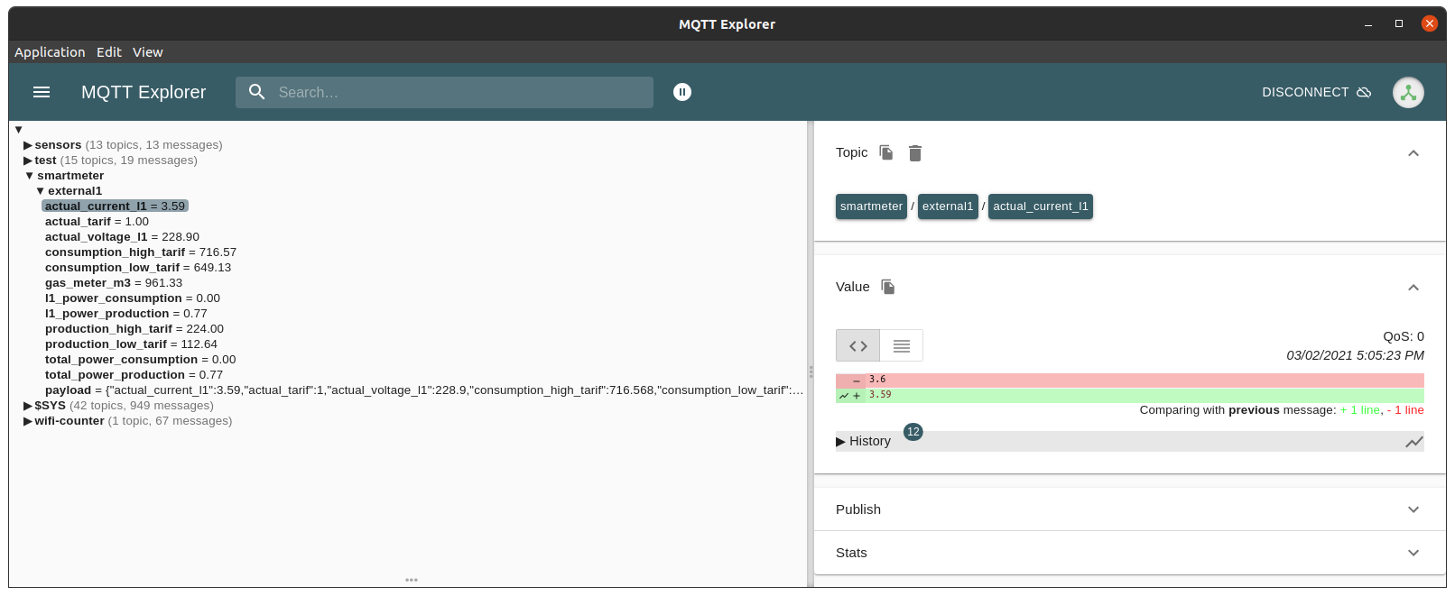The width and height of the screenshot is (1455, 596).
Task: Open the Edit menu
Action: [x=109, y=52]
